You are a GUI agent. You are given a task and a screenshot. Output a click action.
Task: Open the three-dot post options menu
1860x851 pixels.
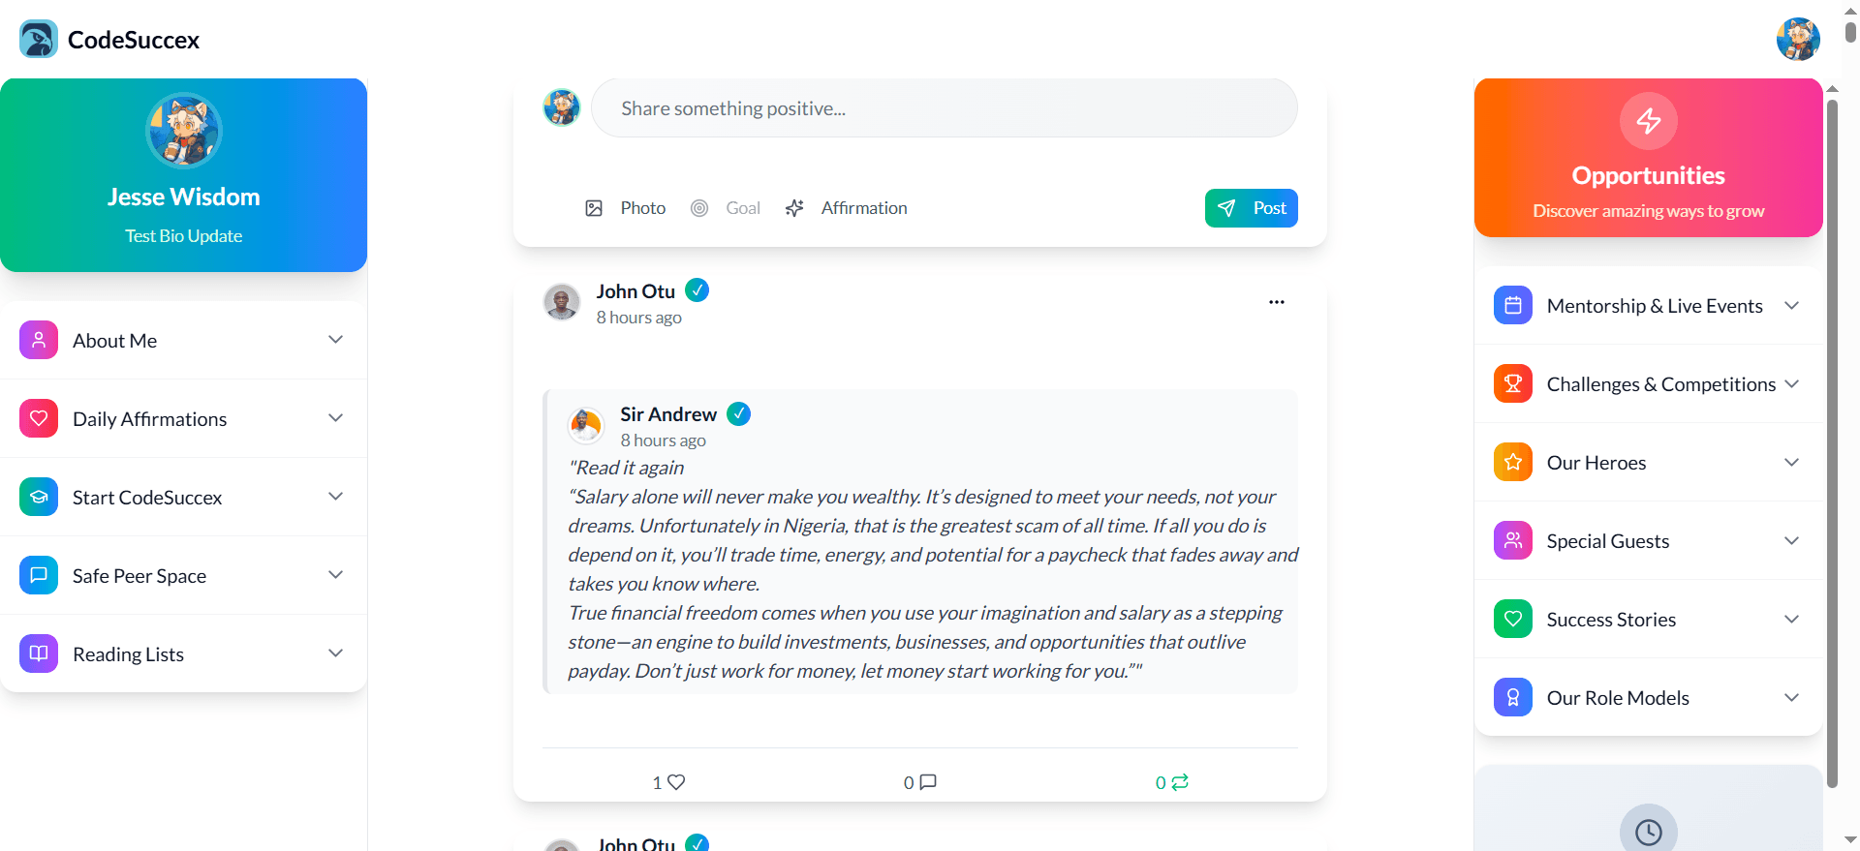click(1277, 302)
